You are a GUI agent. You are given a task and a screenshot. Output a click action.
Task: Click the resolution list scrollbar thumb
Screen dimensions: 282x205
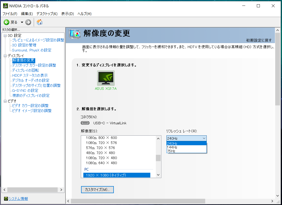pos(158,158)
